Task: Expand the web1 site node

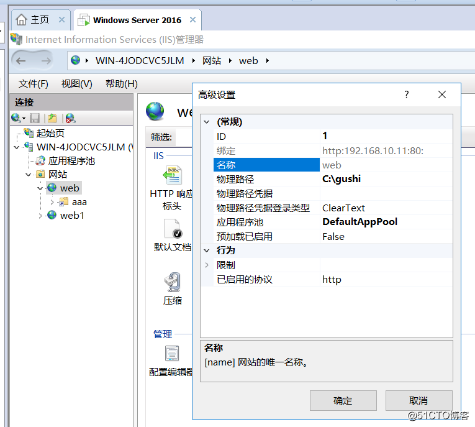Action: 40,216
